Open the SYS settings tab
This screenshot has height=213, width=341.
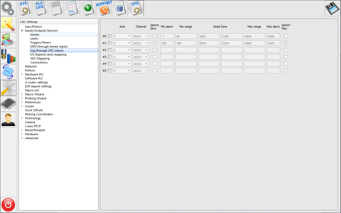click(25, 8)
